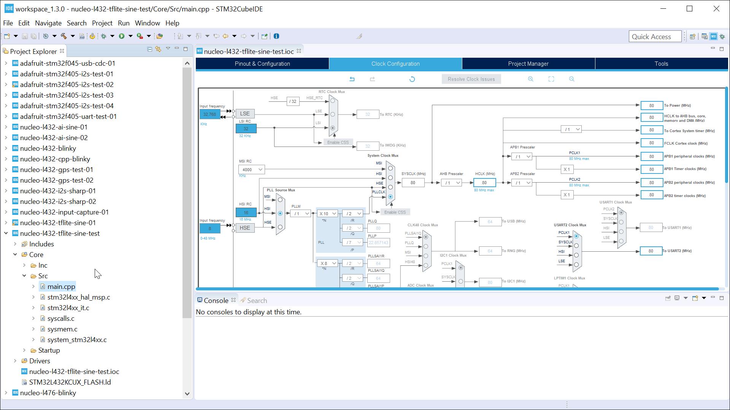The width and height of the screenshot is (730, 410).
Task: Click the HSE oscillator block
Action: click(x=245, y=228)
